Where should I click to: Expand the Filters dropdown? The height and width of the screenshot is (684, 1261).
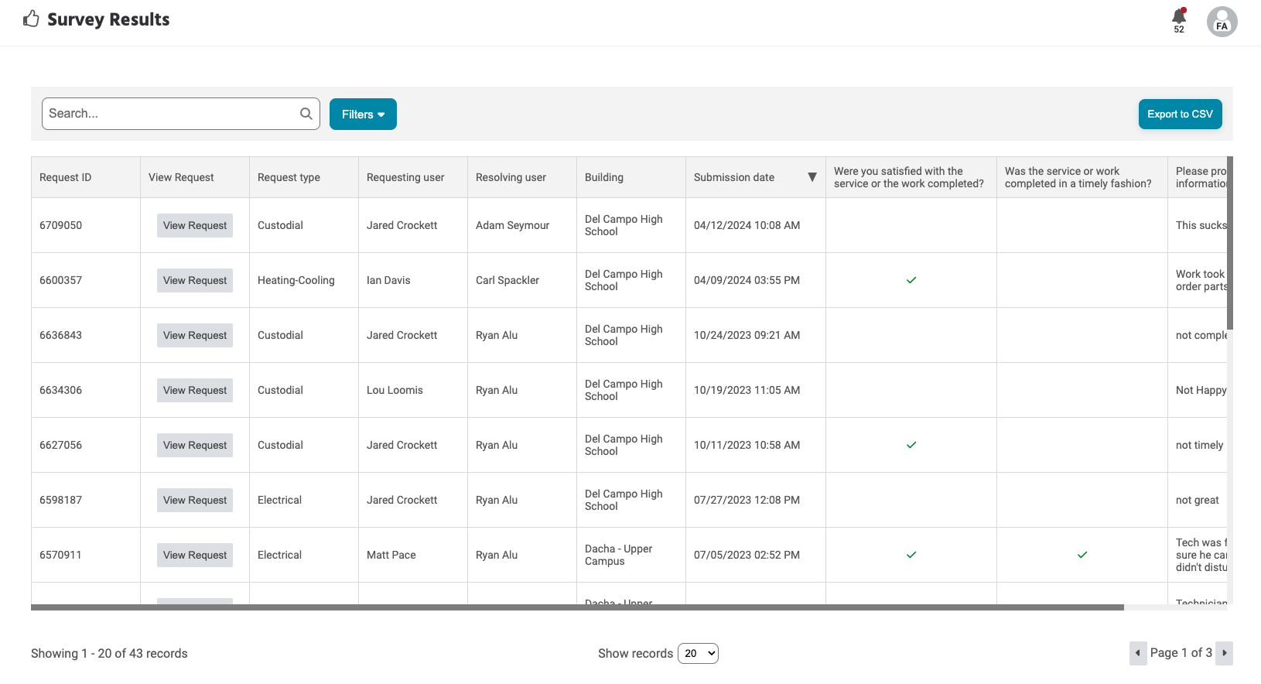click(363, 115)
